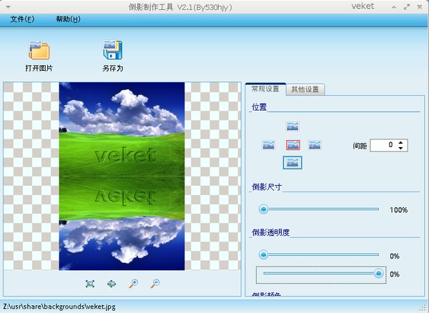This screenshot has width=429, height=313.
Task: Switch to the 常规设置 tab
Action: tap(265, 89)
